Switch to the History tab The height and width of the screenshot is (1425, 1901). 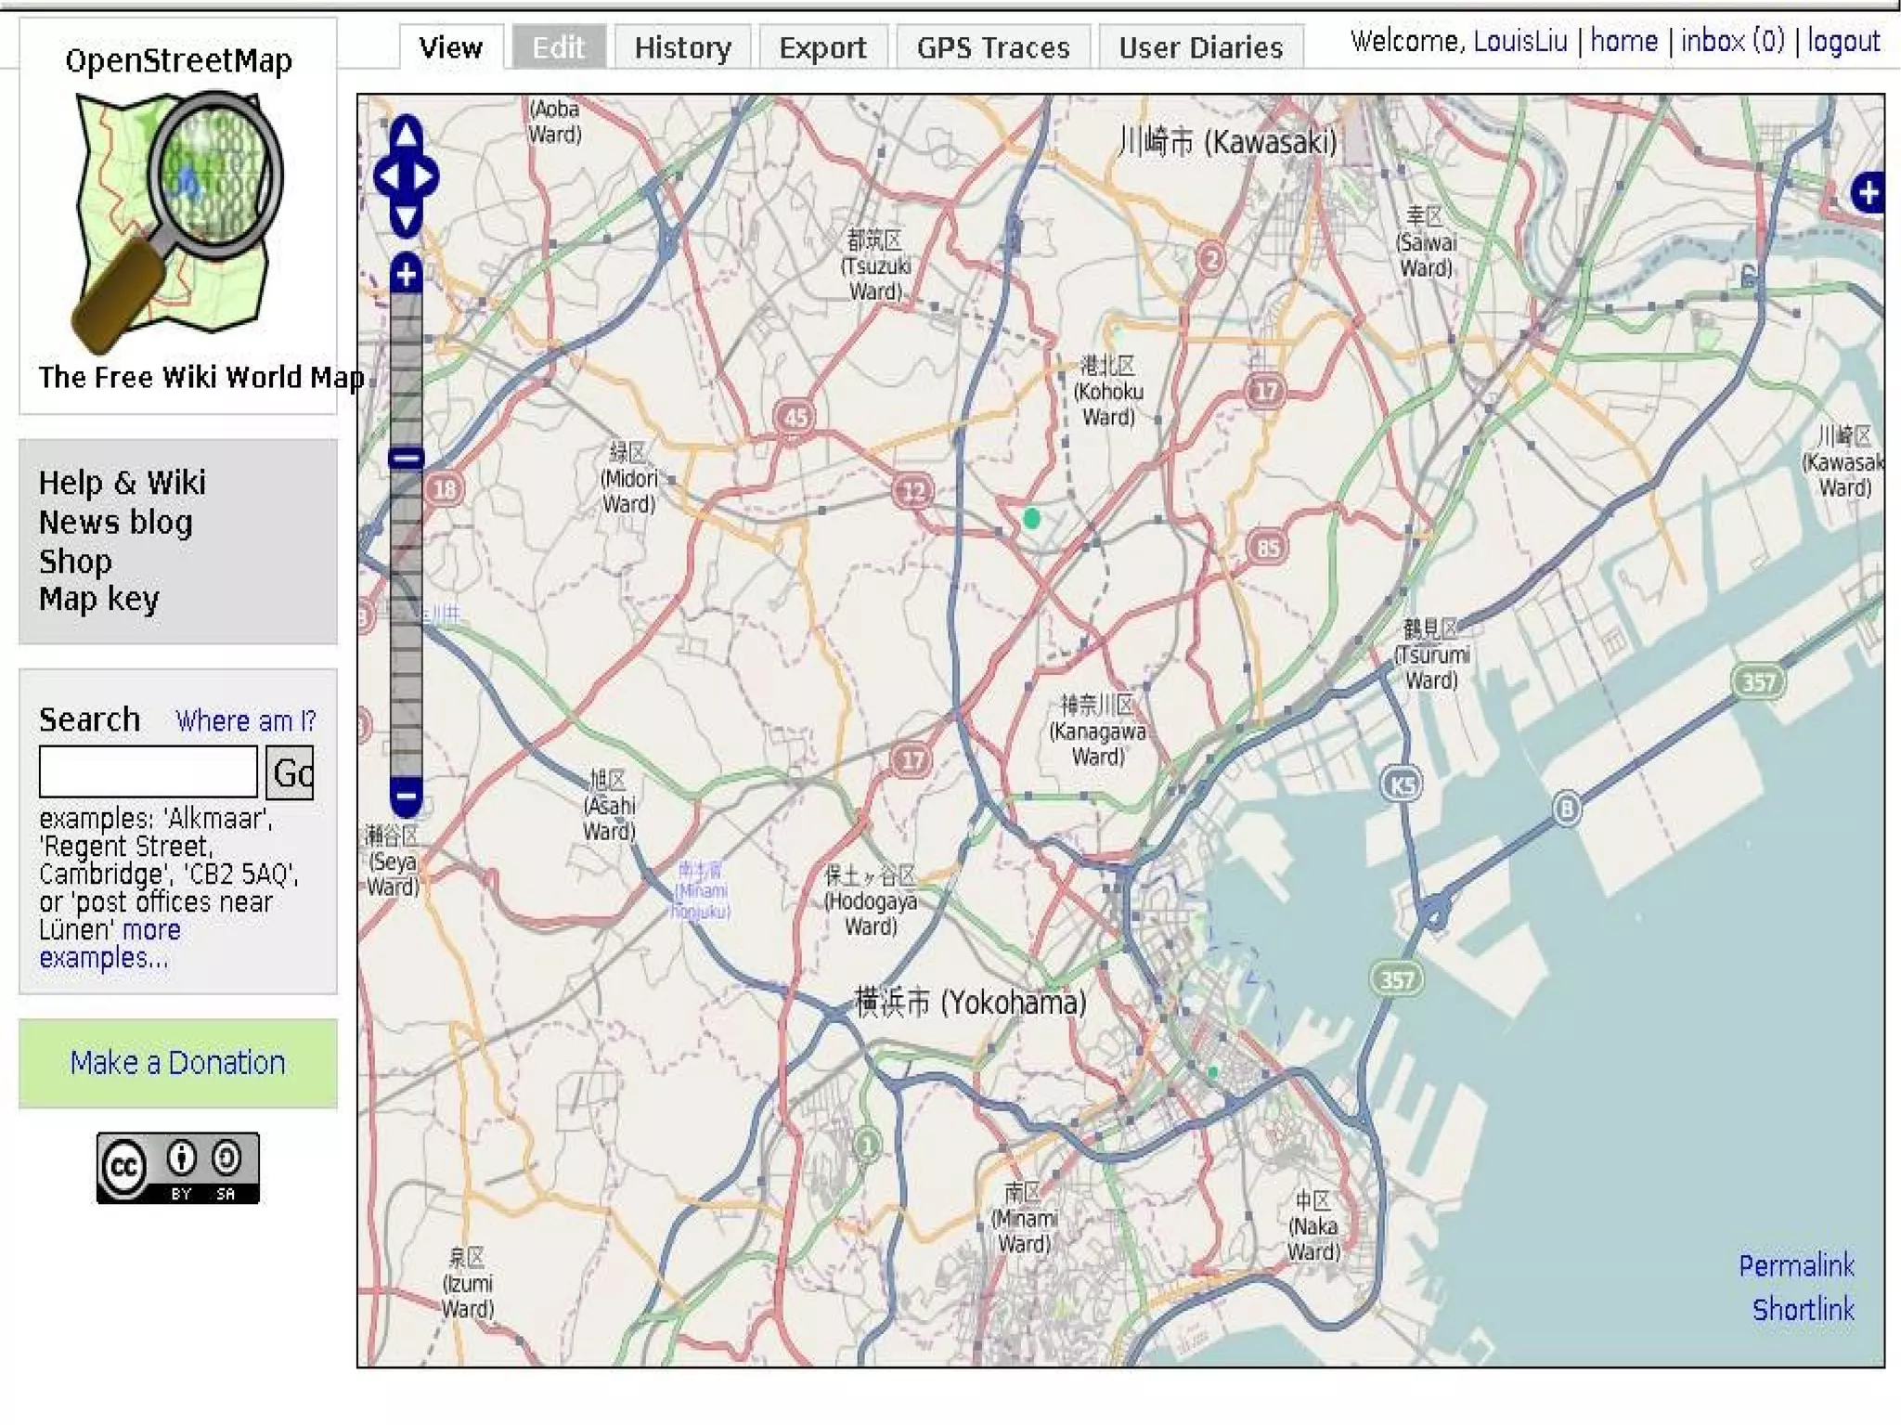point(682,47)
